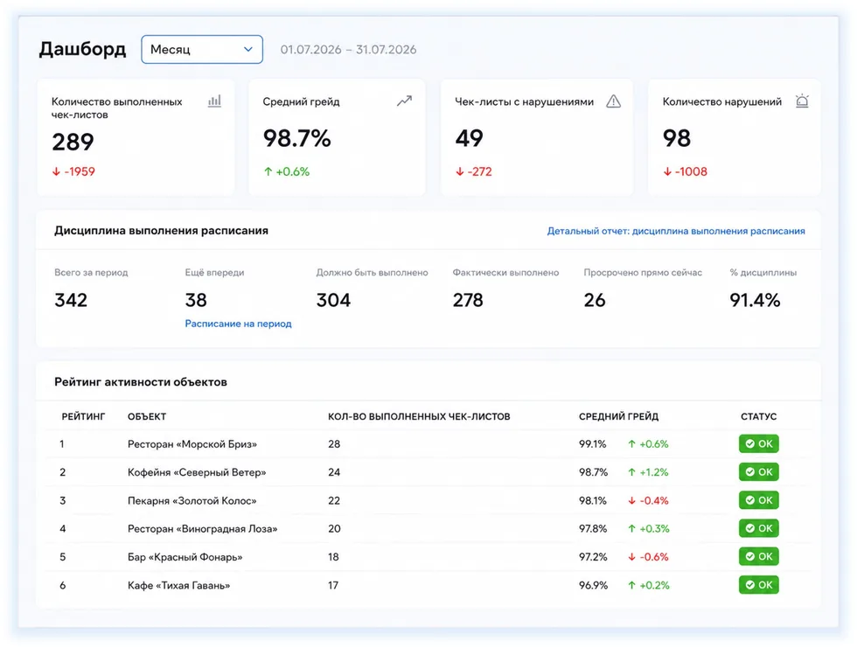
Task: Click the СРЕДНИЙ ГРЕЙД column header
Action: pyautogui.click(x=619, y=416)
